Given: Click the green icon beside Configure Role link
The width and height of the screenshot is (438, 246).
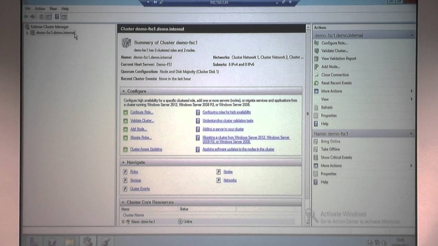Looking at the screenshot, I should click(125, 112).
